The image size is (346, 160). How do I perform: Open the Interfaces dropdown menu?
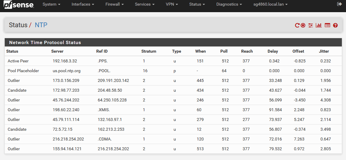pos(83,4)
